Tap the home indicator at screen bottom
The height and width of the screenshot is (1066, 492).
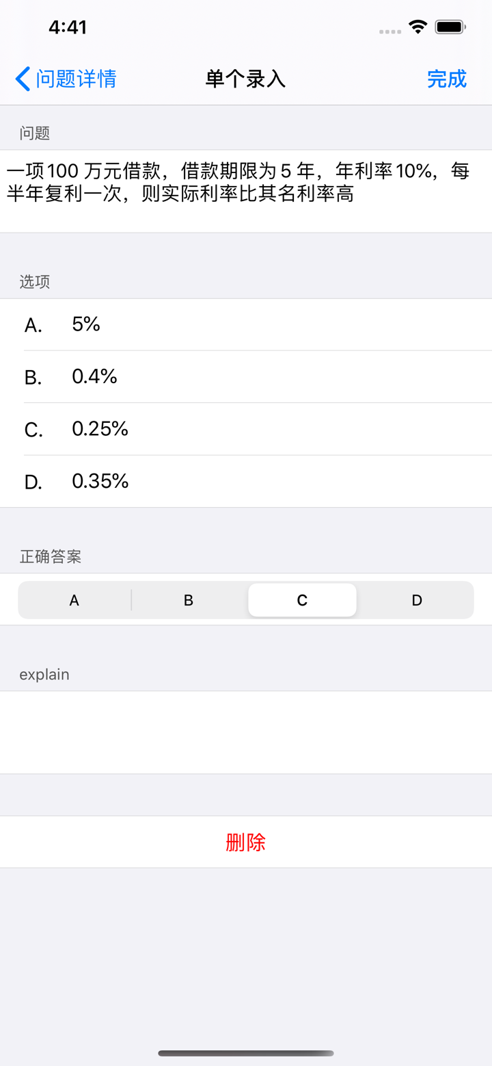tap(245, 1054)
